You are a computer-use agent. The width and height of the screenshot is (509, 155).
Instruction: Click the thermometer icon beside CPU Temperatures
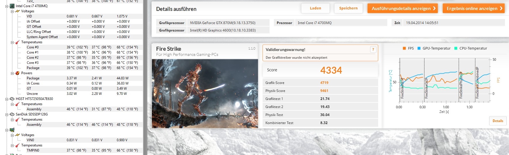coord(18,42)
